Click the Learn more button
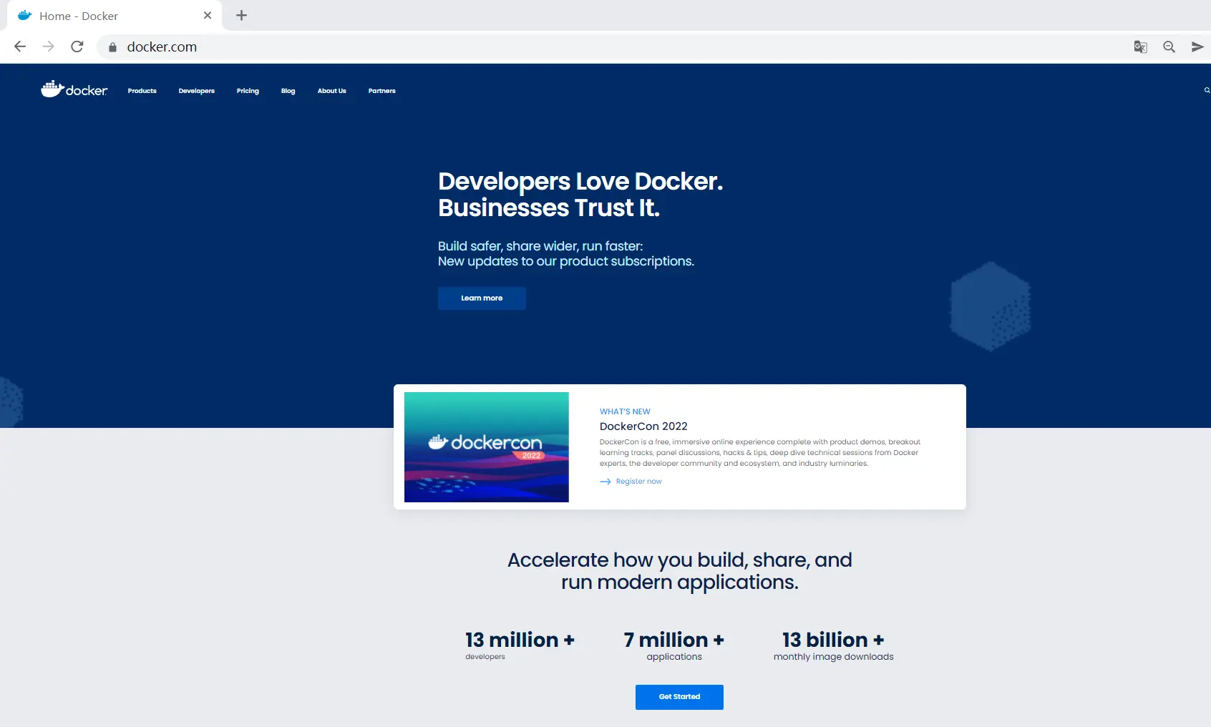The width and height of the screenshot is (1211, 727). click(482, 298)
